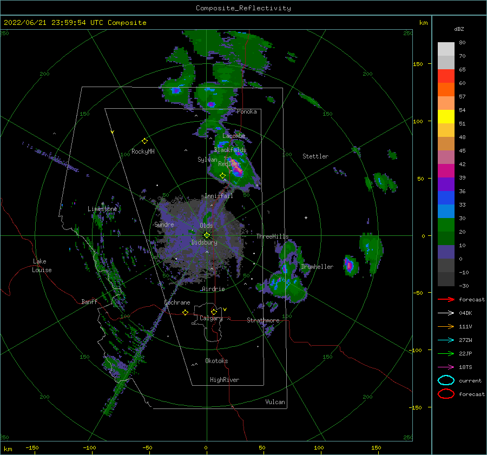
Task: Click the Sundre city label
Action: pos(164,225)
